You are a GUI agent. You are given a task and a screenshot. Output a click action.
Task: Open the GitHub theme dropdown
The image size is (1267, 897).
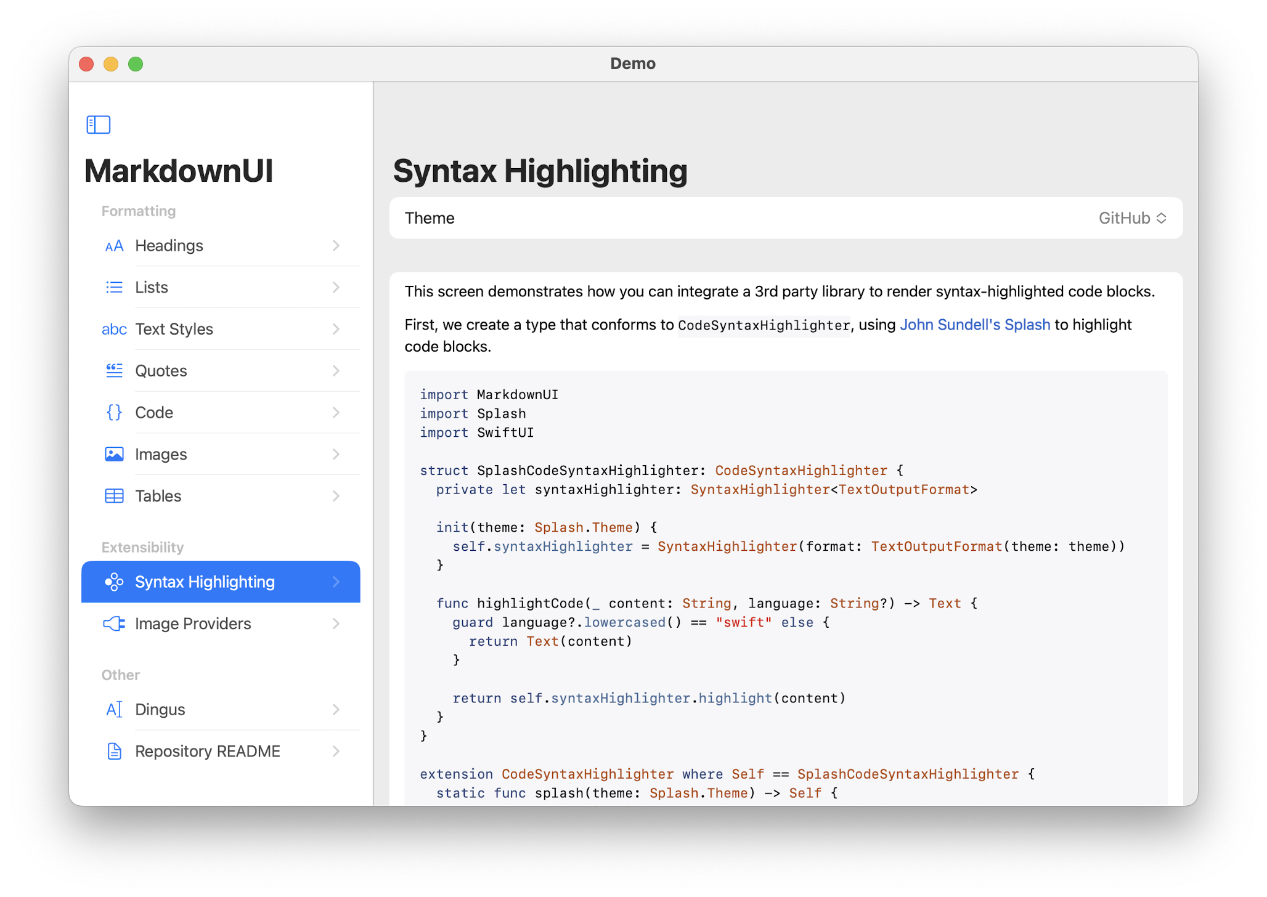1131,217
